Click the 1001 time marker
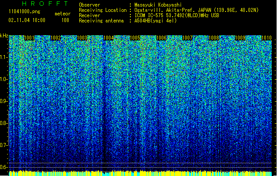The height and width of the screenshot is (176, 277). pos(29,38)
